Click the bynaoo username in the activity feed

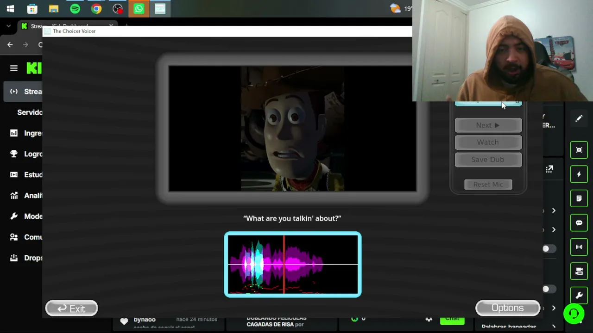click(x=145, y=320)
